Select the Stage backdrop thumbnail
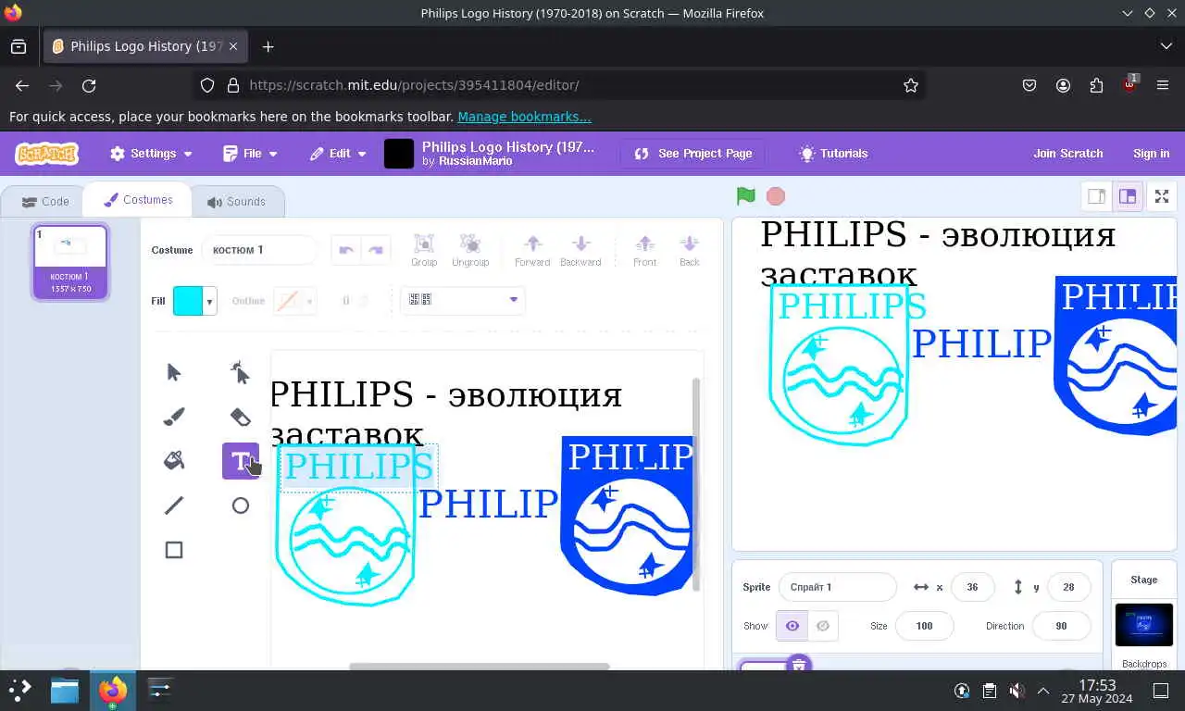Viewport: 1185px width, 711px height. click(1143, 625)
